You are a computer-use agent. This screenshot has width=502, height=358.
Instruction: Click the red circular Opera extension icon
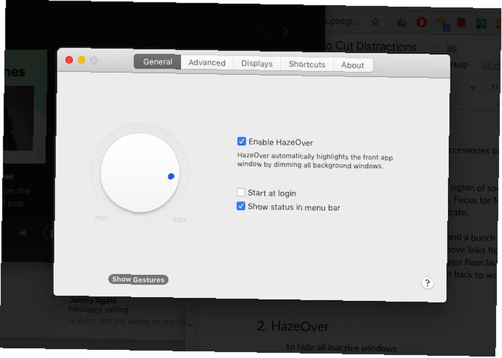[x=422, y=23]
